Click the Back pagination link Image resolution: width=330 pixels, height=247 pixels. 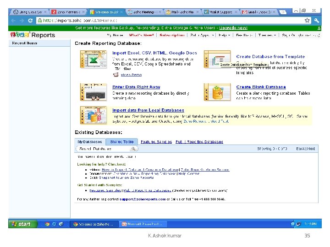(x=300, y=149)
